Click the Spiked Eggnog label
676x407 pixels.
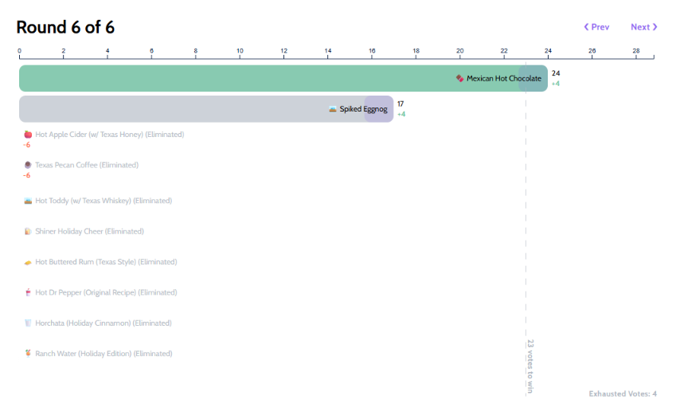tap(363, 109)
